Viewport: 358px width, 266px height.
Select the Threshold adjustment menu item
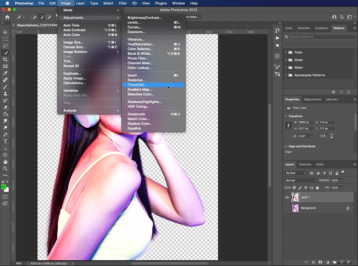[x=137, y=85]
